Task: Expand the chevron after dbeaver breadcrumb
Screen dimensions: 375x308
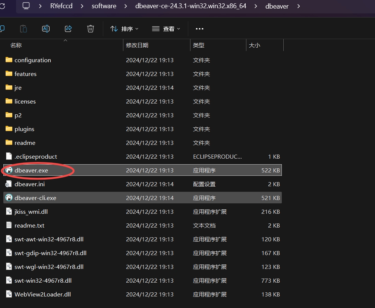Action: [299, 6]
